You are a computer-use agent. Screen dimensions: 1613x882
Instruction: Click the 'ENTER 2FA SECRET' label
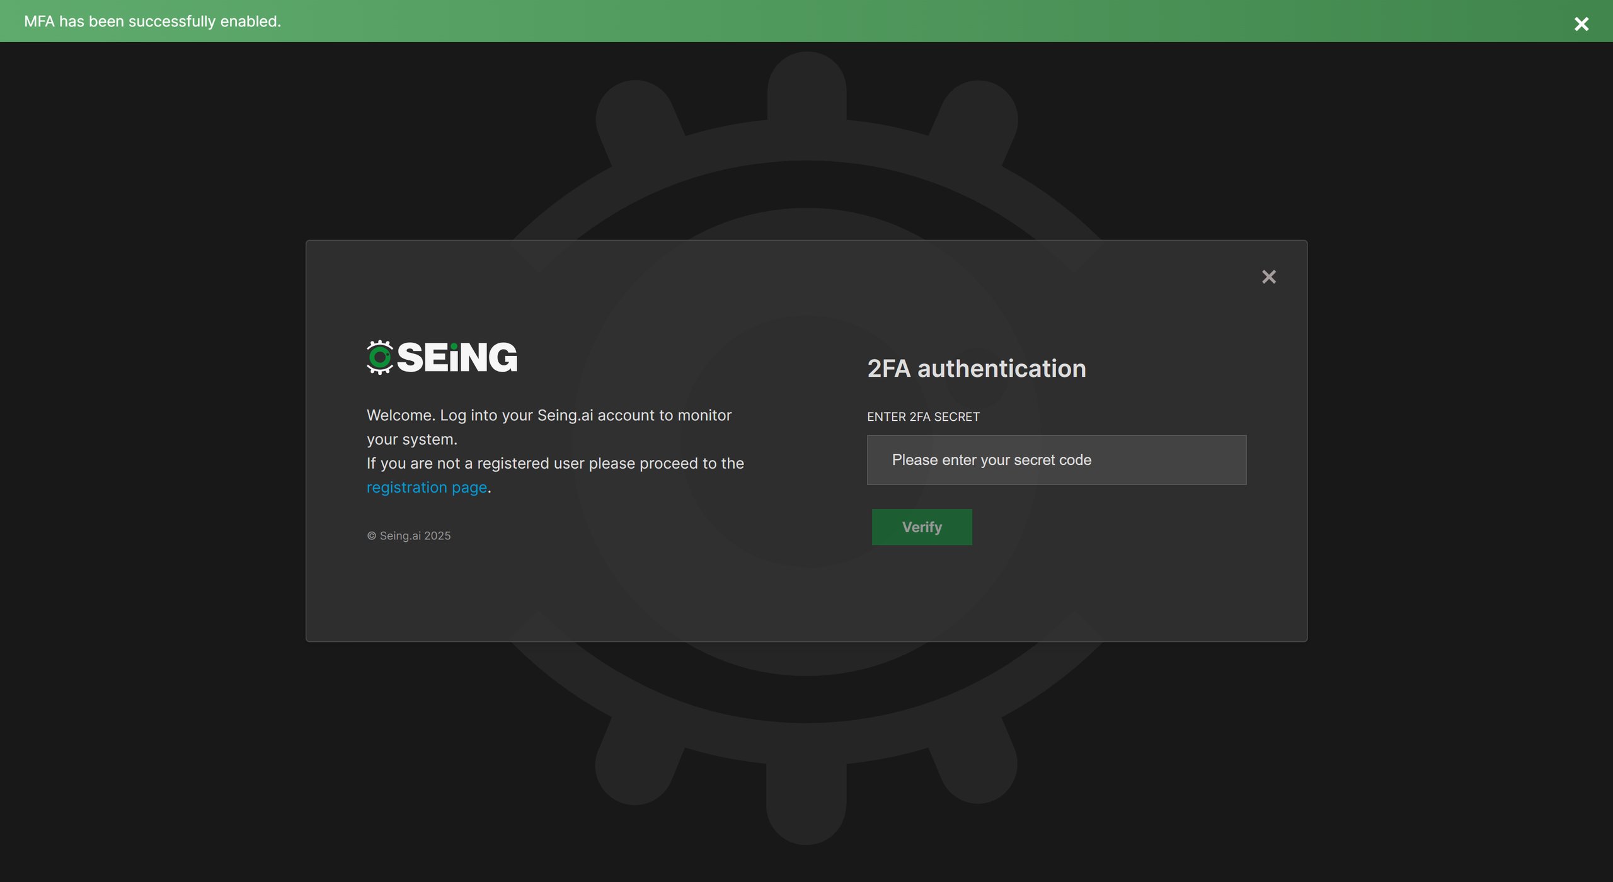point(923,416)
